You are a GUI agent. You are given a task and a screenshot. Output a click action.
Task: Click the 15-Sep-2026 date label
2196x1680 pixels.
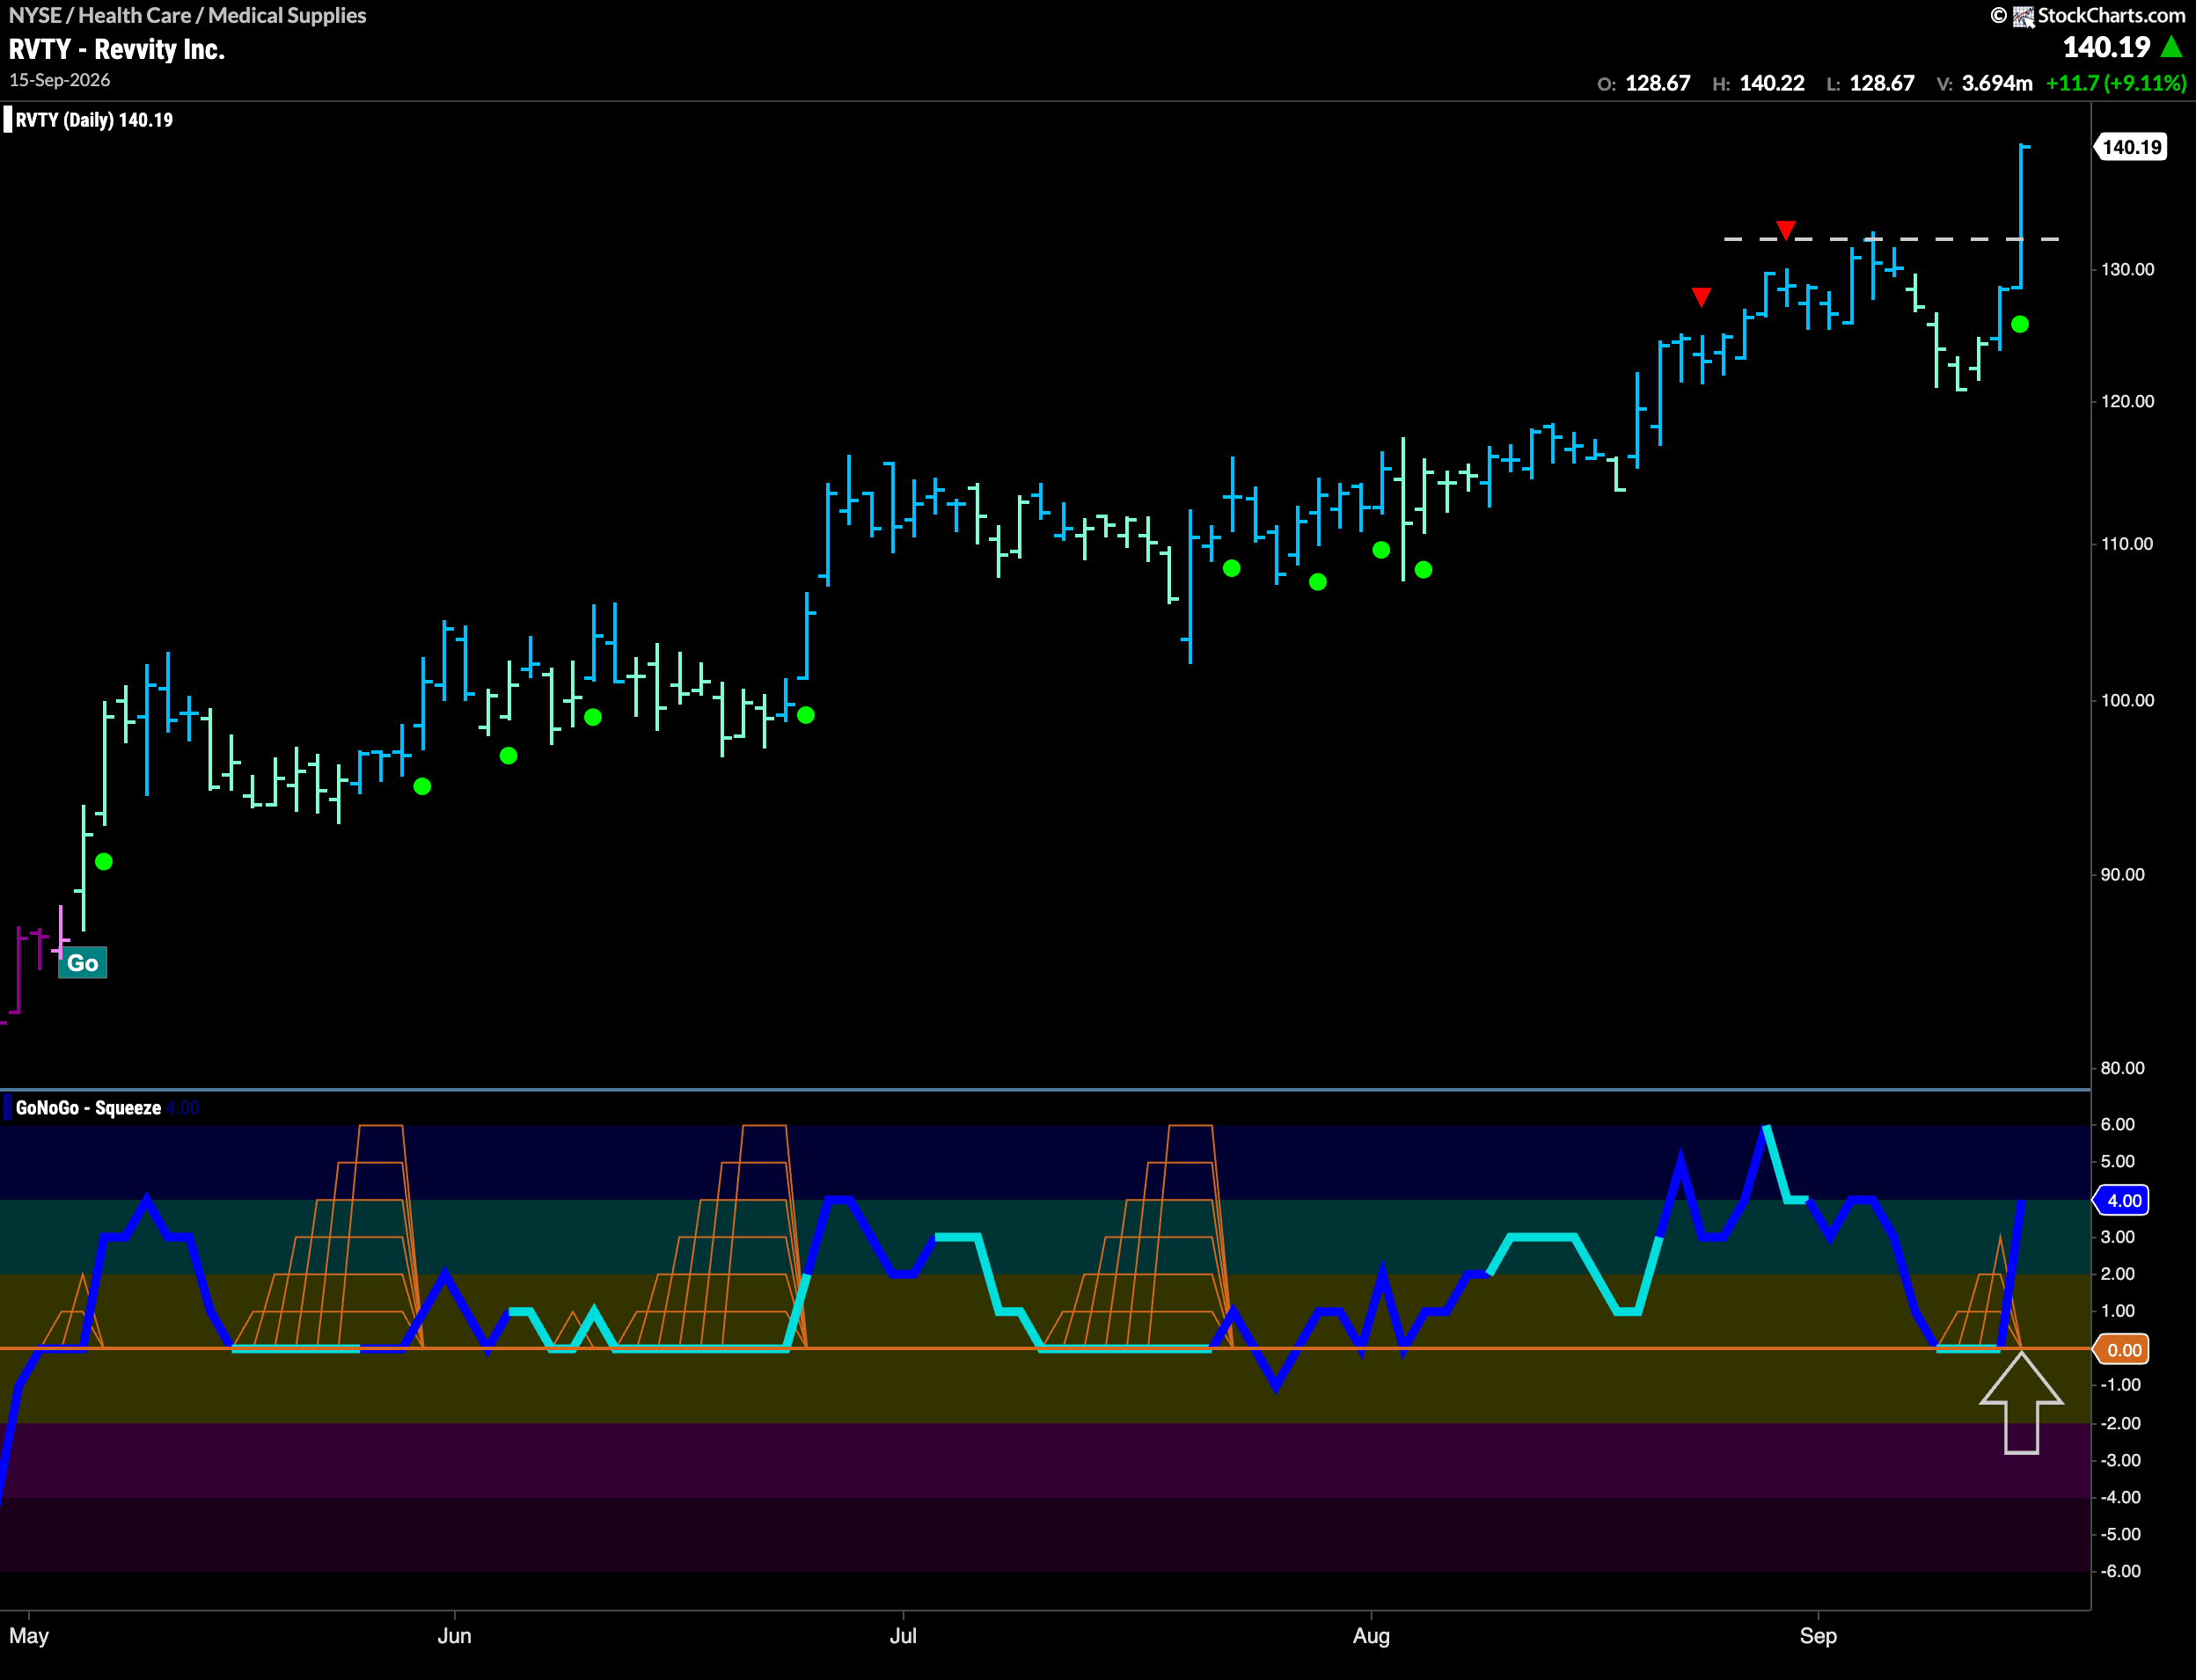pos(60,80)
